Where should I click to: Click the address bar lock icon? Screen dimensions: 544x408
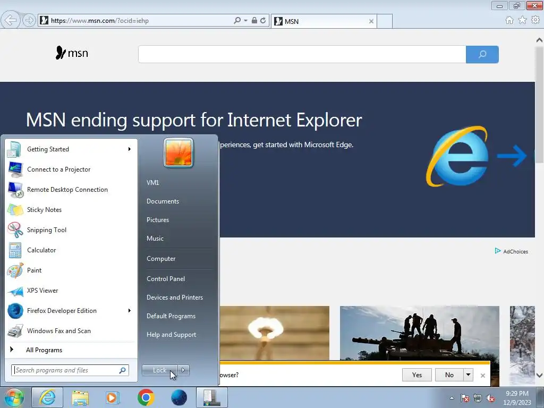[x=254, y=21]
